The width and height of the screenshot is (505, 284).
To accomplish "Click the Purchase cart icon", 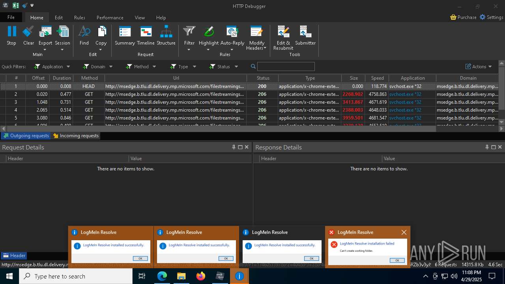I will coord(453,17).
